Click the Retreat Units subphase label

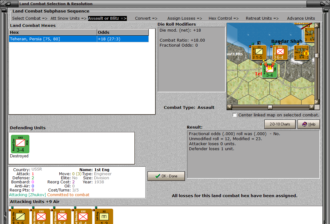262,18
